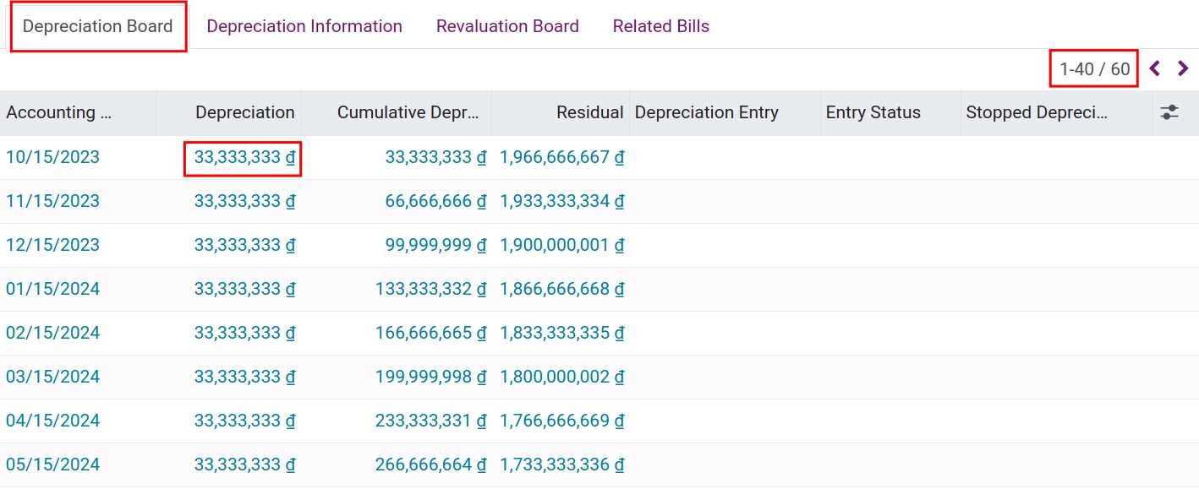
Task: View the Related Bills tab
Action: tap(660, 26)
